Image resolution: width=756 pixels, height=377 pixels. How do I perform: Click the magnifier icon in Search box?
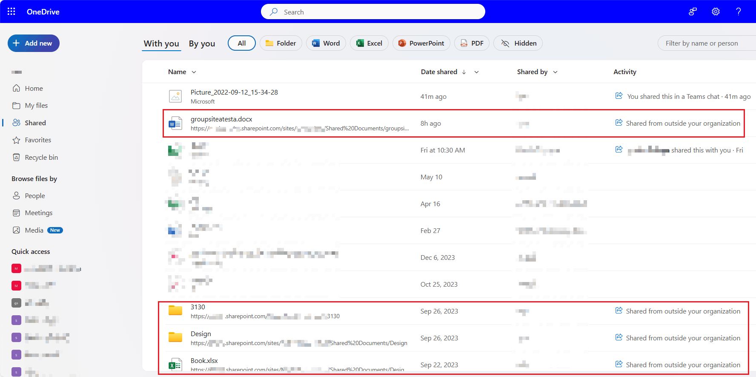click(x=274, y=12)
